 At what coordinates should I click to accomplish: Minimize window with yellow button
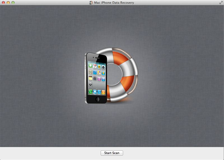tap(8, 3)
